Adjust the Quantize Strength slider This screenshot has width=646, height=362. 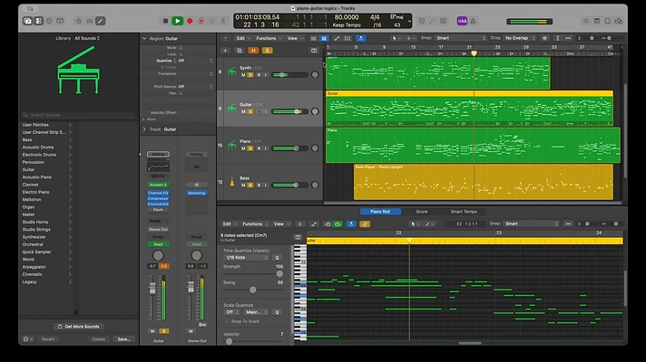click(253, 273)
